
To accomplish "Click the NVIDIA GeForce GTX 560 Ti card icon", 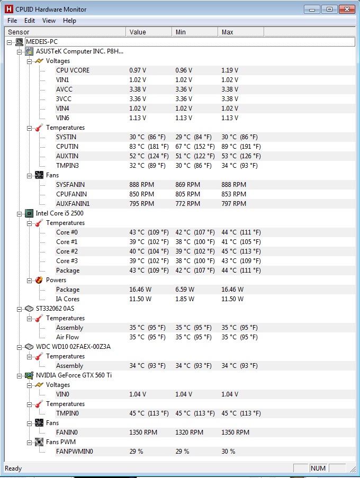I will coord(29,375).
